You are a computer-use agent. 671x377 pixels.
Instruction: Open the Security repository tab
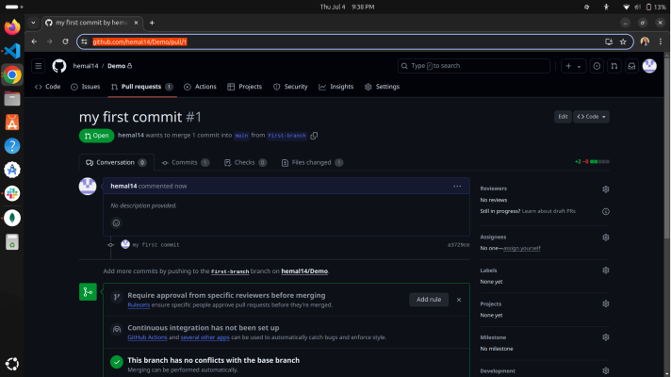pos(290,87)
